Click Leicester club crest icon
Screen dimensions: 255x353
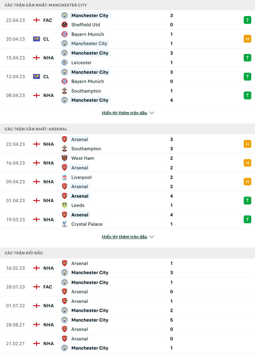pos(64,62)
